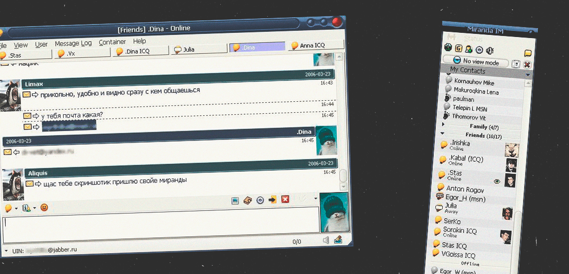The width and height of the screenshot is (569, 274).
Task: Open the Message Log menu
Action: (x=73, y=43)
